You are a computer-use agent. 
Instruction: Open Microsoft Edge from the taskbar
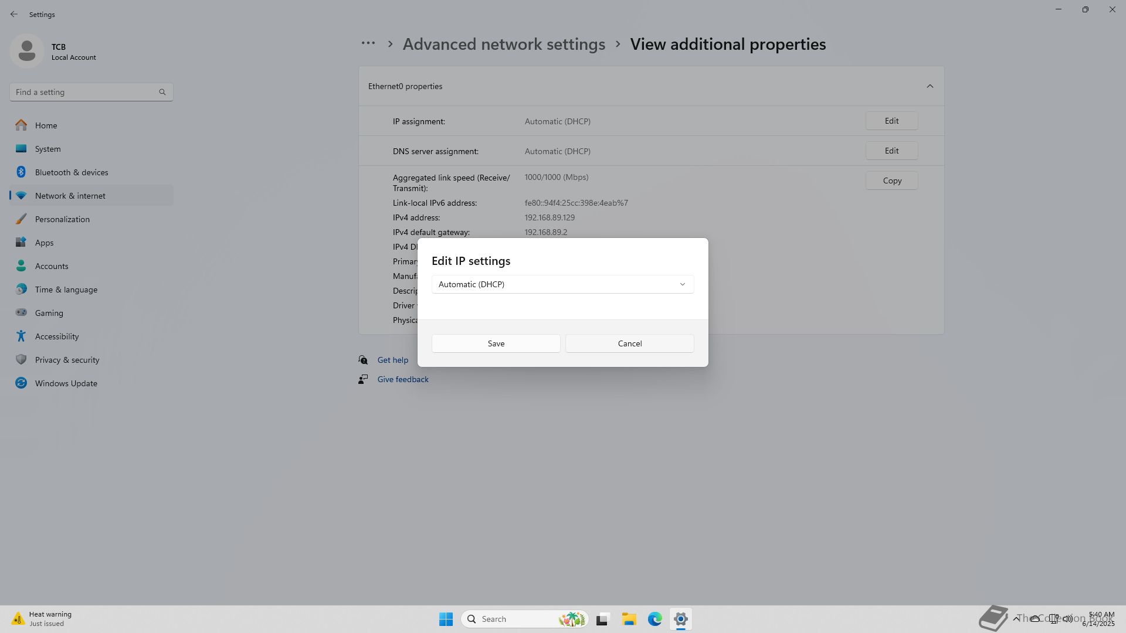[x=654, y=619]
